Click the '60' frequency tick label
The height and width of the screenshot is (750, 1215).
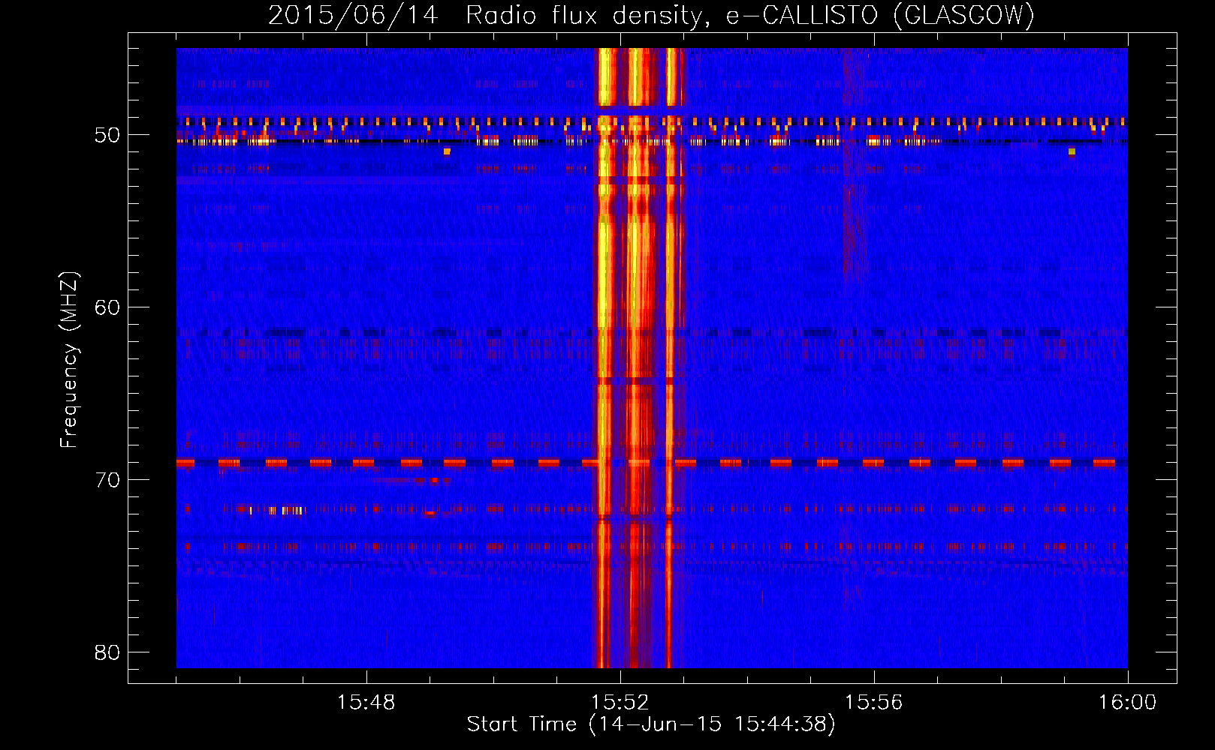click(107, 307)
